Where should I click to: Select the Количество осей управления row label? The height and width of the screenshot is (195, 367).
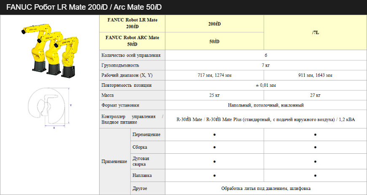(131, 55)
